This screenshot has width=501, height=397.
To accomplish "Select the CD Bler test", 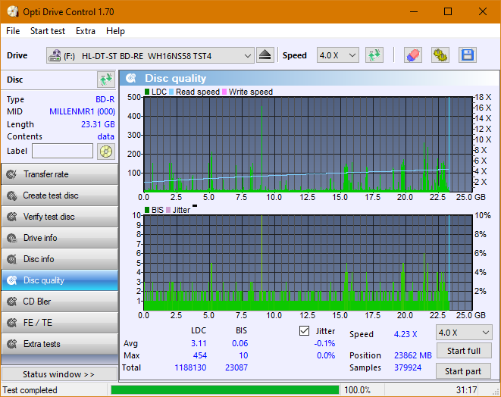I will click(59, 302).
